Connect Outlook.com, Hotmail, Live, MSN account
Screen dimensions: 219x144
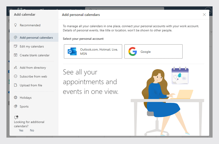[93, 52]
